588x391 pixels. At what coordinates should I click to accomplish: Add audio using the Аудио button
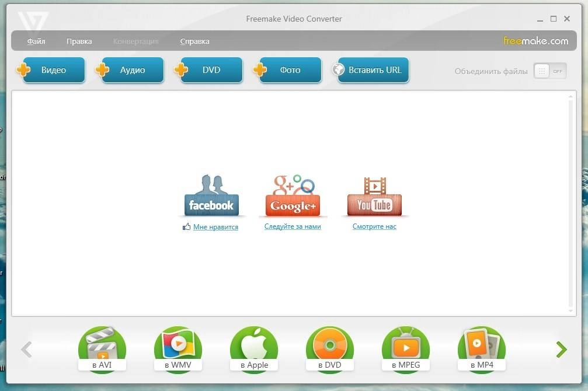pos(130,70)
